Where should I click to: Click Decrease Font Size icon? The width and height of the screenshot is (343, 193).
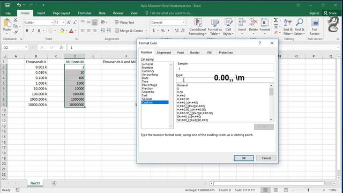pos(74,23)
